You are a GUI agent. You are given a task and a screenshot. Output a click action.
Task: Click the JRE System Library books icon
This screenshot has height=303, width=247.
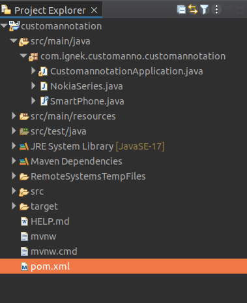[x=24, y=146]
